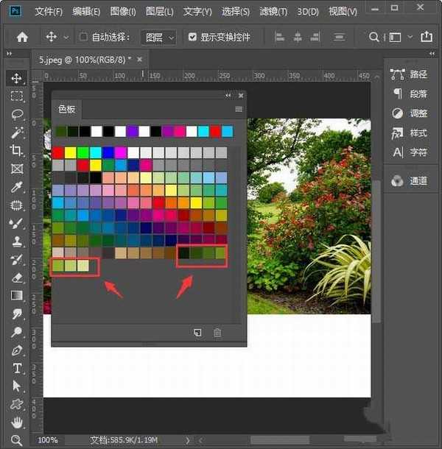Choose the Horizontal Type tool
The image size is (442, 449).
click(x=16, y=368)
